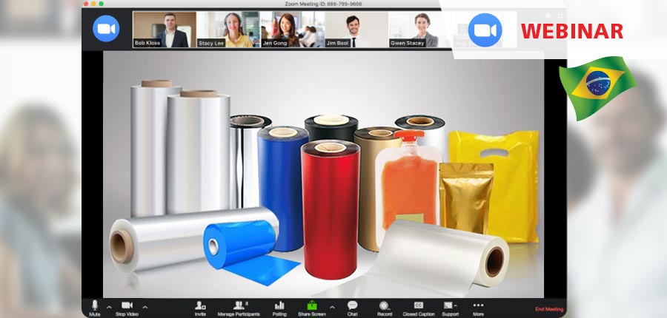The width and height of the screenshot is (667, 318).
Task: Mute the microphone
Action: (95, 305)
